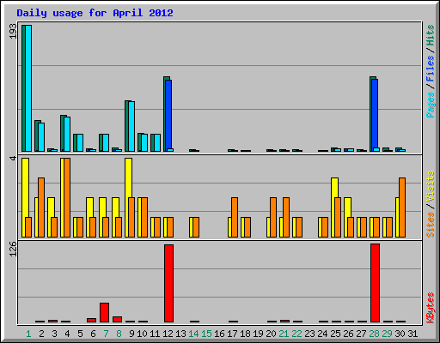Click green day label "14"
The width and height of the screenshot is (440, 343).
(193, 334)
